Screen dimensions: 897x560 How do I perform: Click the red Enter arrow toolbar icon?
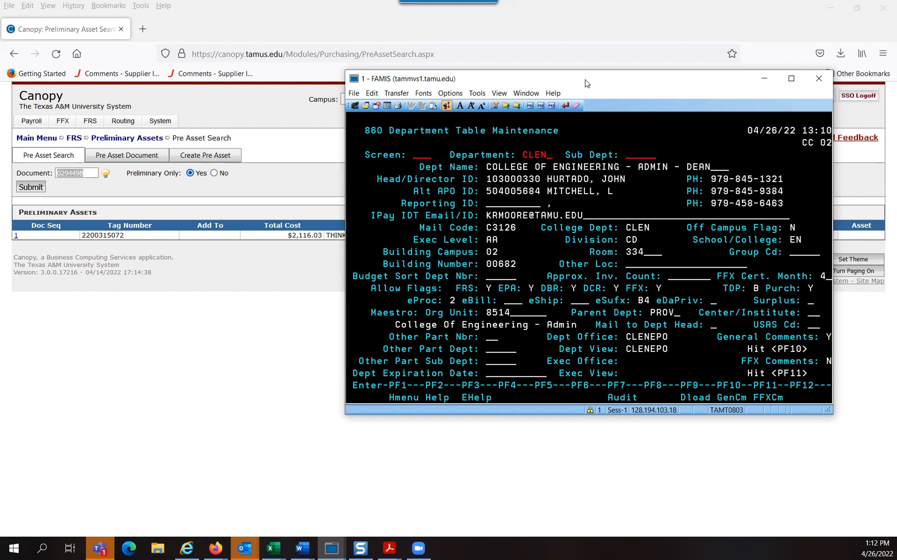click(565, 106)
